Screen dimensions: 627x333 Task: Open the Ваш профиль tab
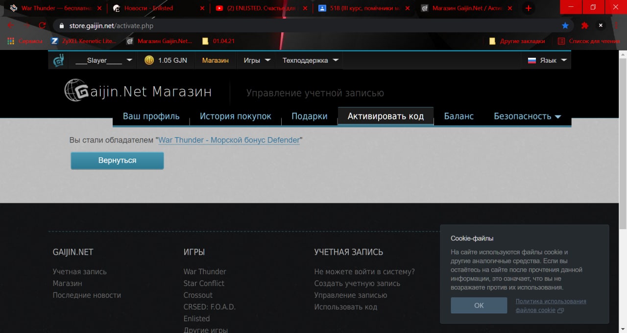coord(151,116)
